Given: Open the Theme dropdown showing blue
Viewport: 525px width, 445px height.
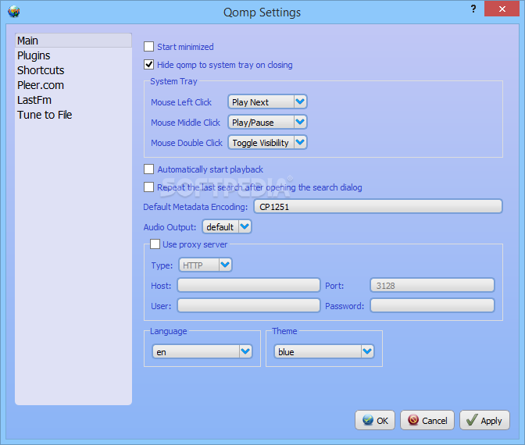Looking at the screenshot, I should [x=323, y=351].
